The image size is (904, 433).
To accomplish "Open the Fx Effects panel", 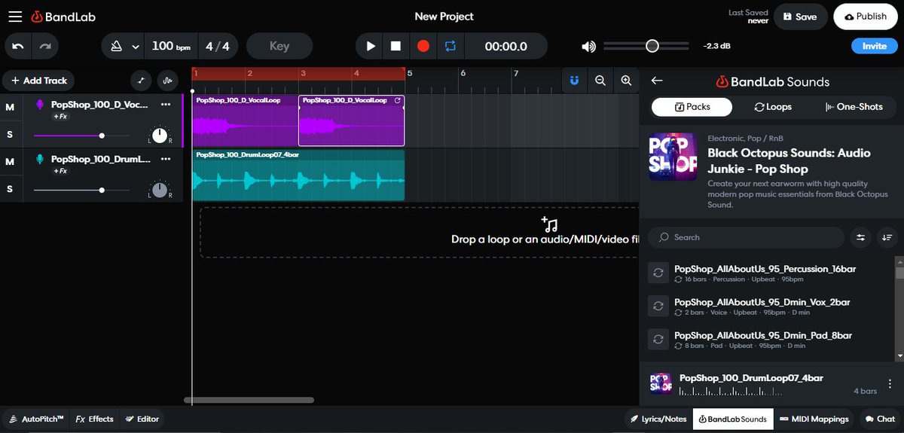I will click(x=94, y=419).
